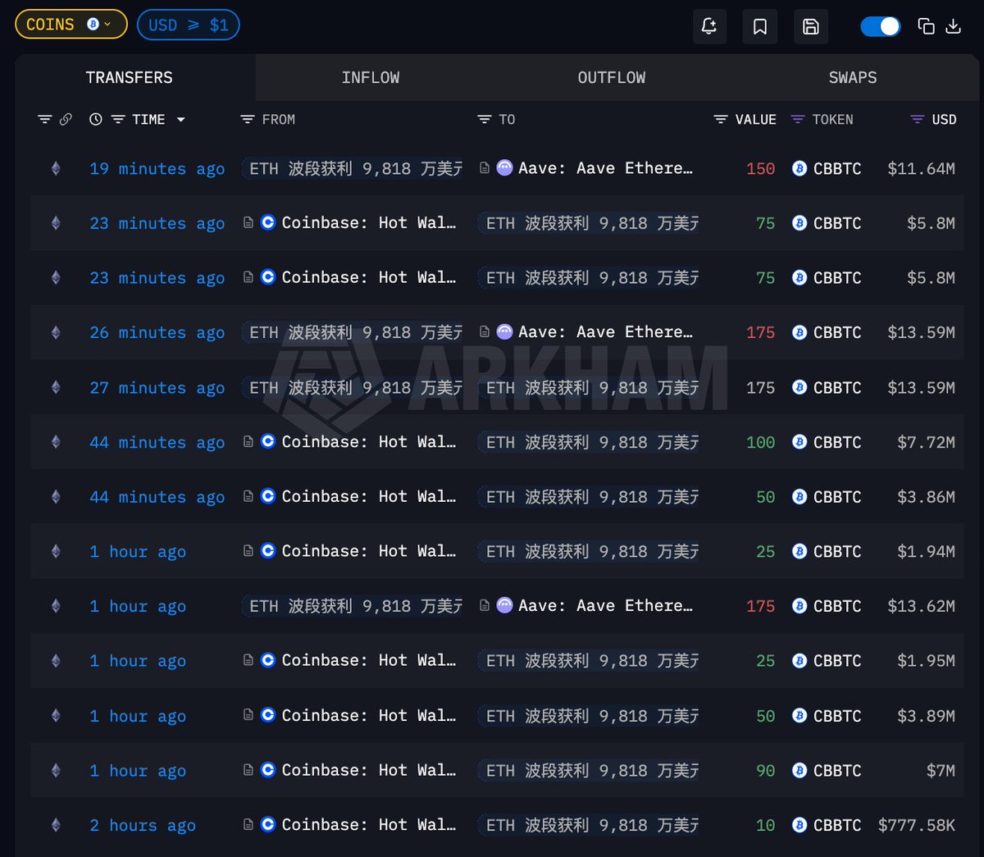
Task: Click the save floppy disk icon
Action: pos(810,26)
